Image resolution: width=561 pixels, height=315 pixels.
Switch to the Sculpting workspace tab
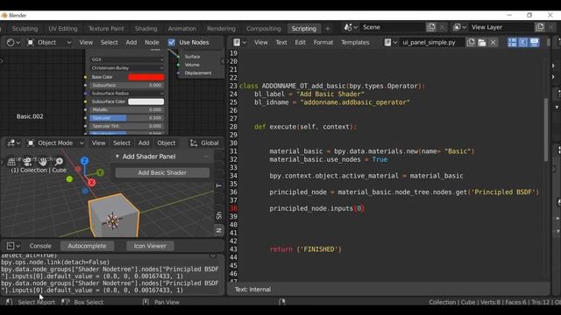[x=25, y=28]
